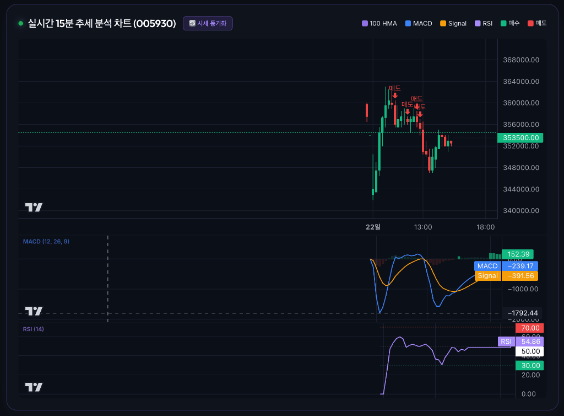Click the green live status dot by title
Screen dimensions: 564x416
20,23
